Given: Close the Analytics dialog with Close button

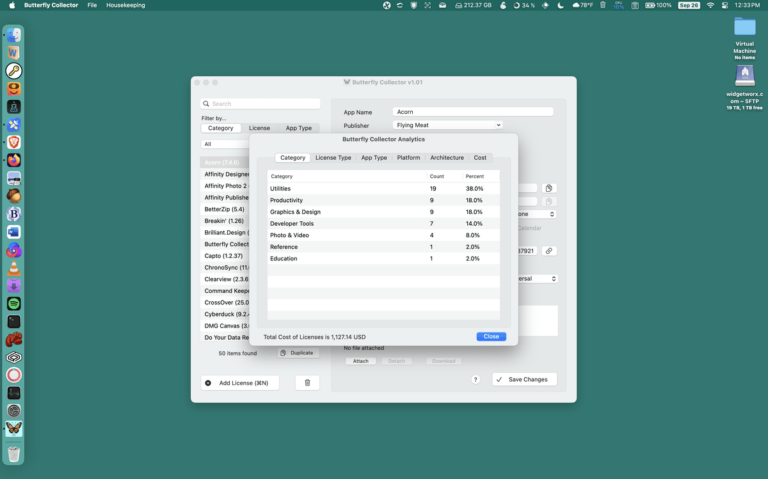Looking at the screenshot, I should click(492, 336).
